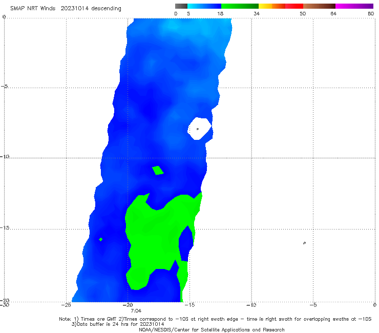Click the small island marker inside the white gap

point(198,129)
